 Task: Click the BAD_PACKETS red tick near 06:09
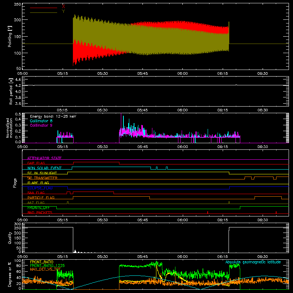pos(208,212)
